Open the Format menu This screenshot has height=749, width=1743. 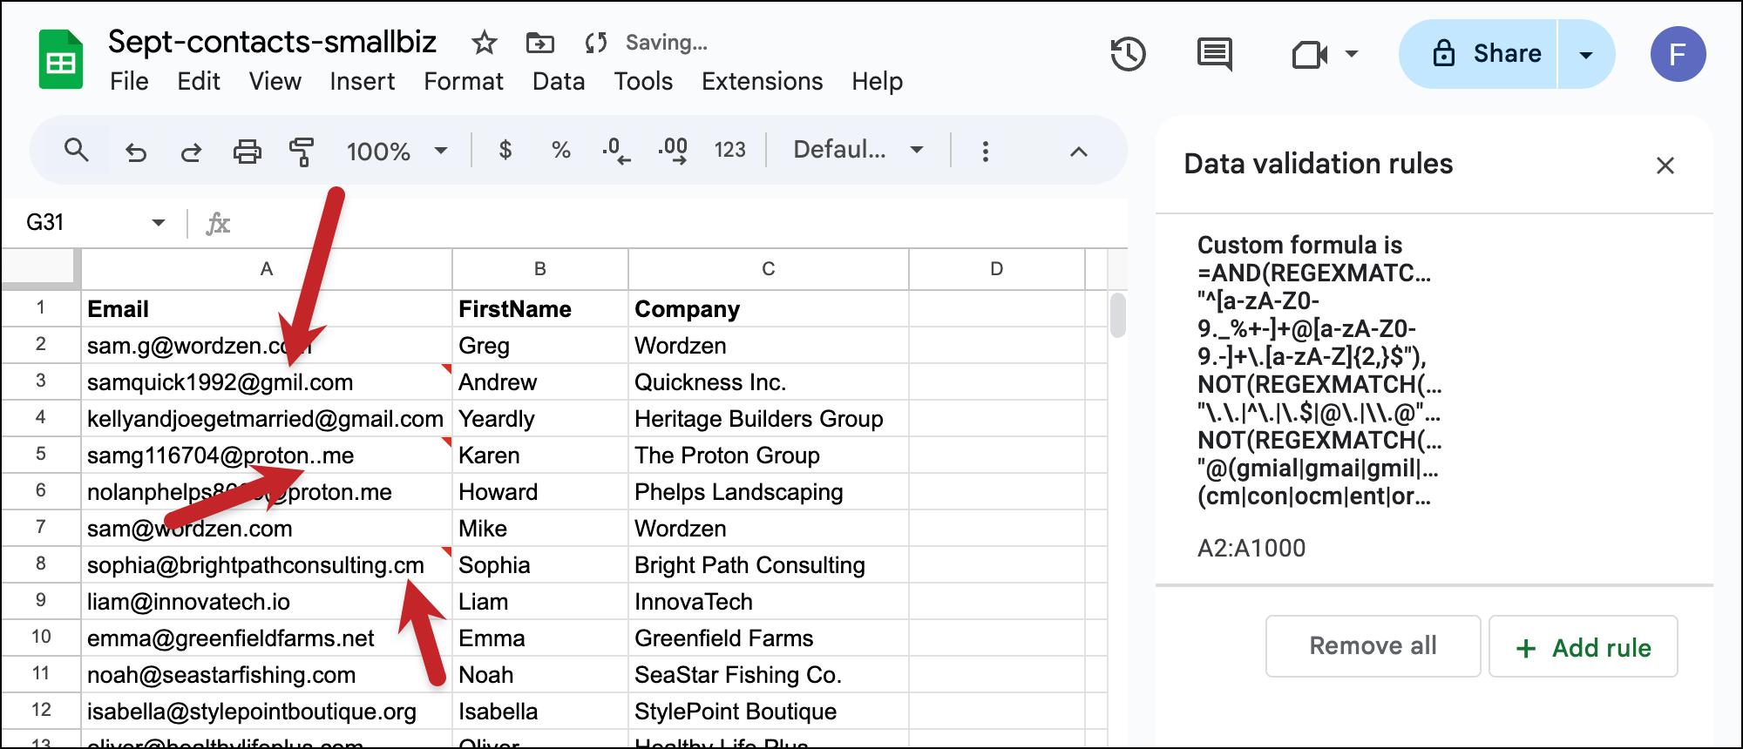[464, 82]
